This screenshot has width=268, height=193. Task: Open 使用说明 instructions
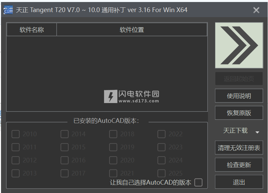point(239,96)
